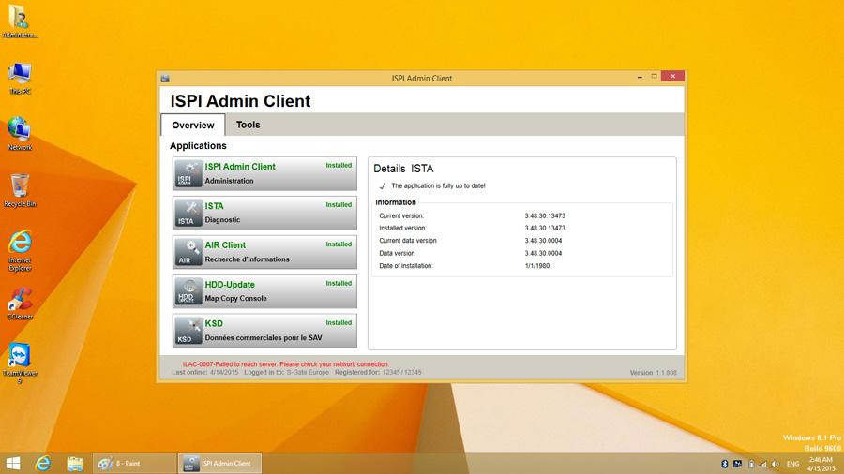Click the 'Registered for: 12345/12345' status

pyautogui.click(x=378, y=372)
